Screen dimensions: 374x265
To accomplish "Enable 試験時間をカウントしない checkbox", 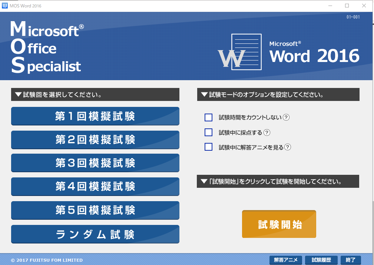I will click(x=208, y=117).
